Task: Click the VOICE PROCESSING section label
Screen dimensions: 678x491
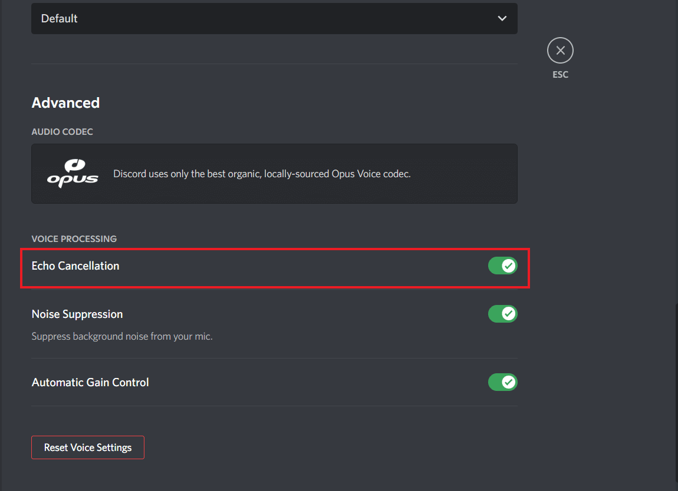Action: [x=74, y=239]
